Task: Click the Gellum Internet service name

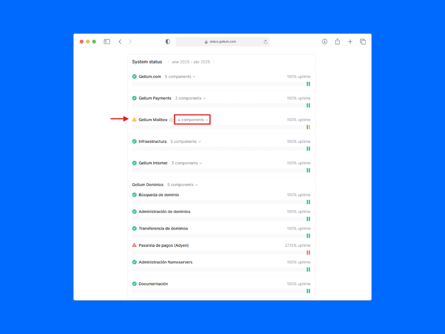Action: [153, 163]
